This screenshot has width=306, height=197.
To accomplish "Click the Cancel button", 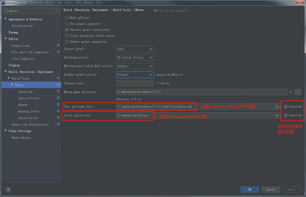I will pyautogui.click(x=271, y=190).
